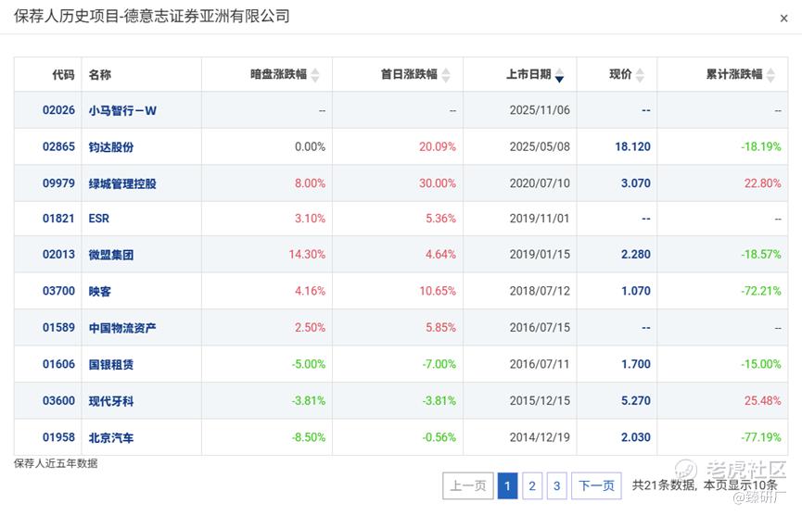Select price 18.120 for 钧达股份
Image resolution: width=802 pixels, height=516 pixels.
632,147
